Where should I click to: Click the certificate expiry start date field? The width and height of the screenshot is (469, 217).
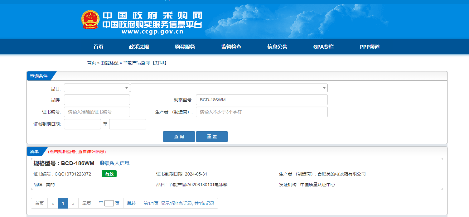[82, 124]
